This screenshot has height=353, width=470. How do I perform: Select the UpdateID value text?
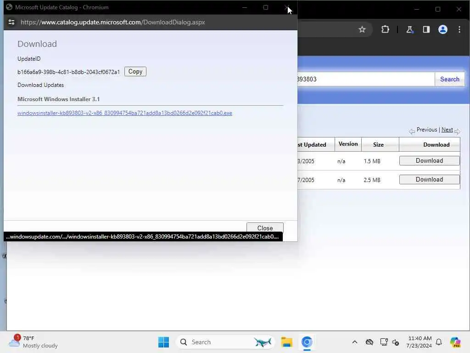68,72
